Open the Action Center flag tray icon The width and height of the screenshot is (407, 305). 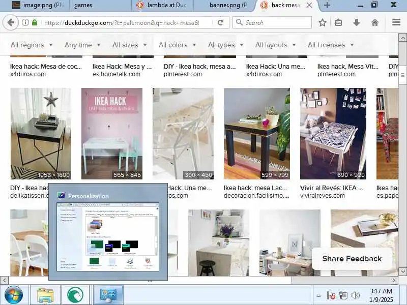pos(331,295)
